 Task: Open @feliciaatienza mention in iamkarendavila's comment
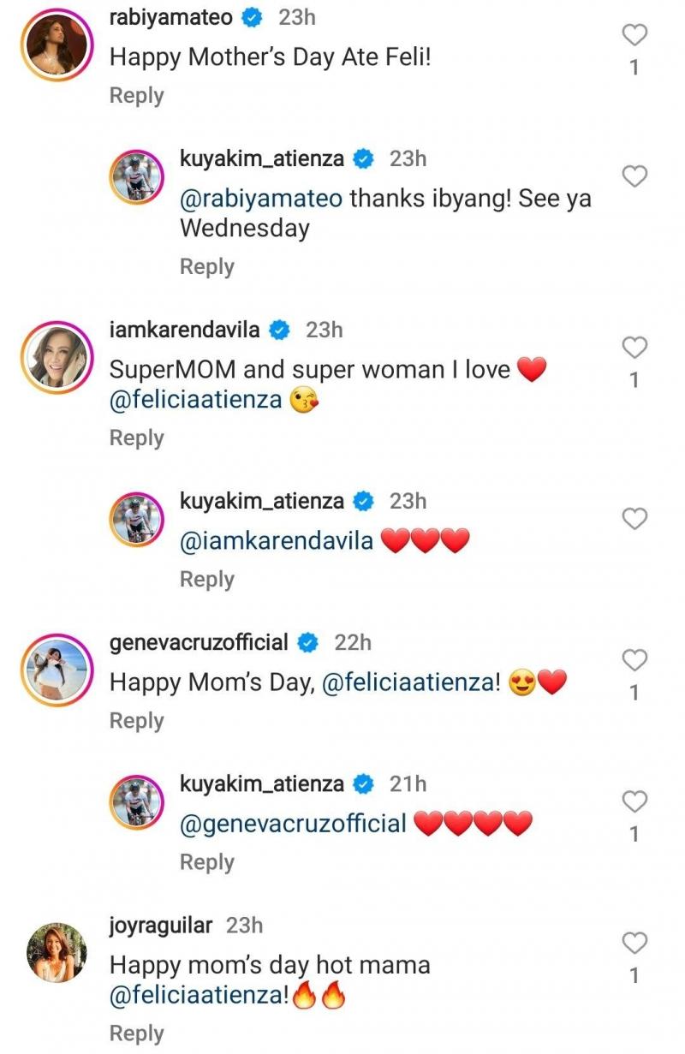(x=197, y=400)
